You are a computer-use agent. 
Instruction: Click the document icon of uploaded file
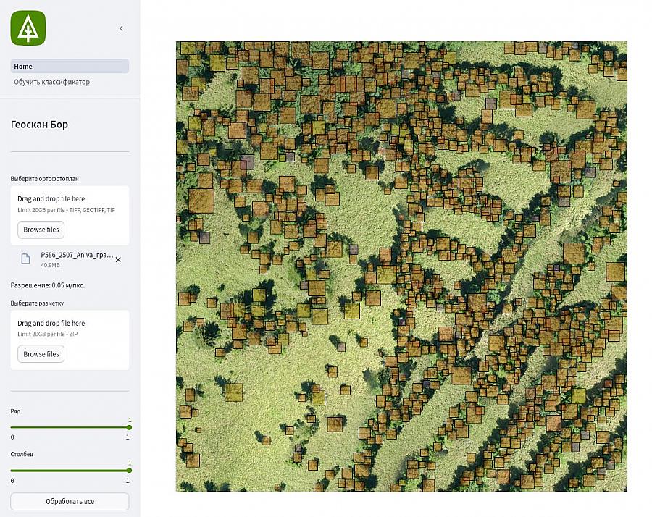(25, 259)
